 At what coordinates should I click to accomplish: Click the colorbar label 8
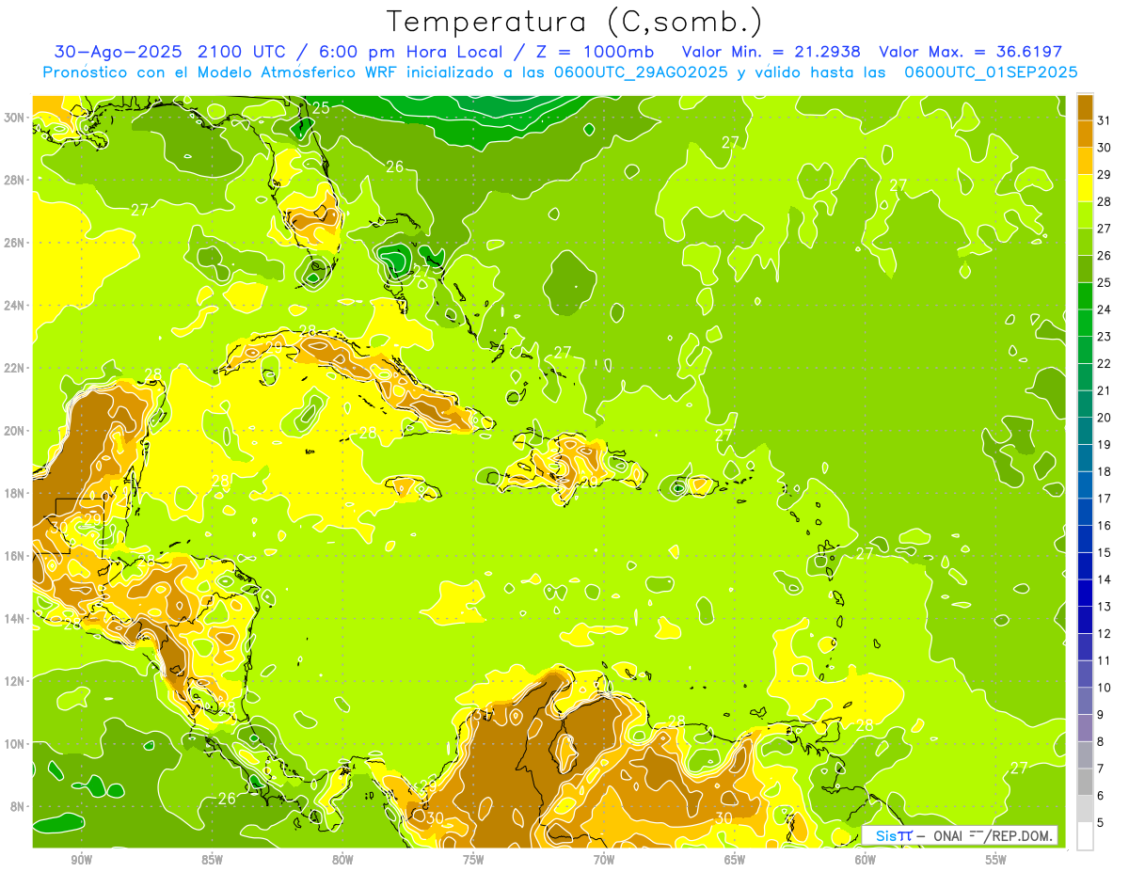point(1101,742)
